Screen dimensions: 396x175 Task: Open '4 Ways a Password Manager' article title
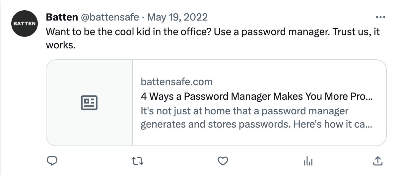click(257, 96)
